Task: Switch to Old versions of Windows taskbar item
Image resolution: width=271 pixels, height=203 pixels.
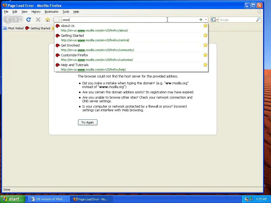Action: (49, 199)
